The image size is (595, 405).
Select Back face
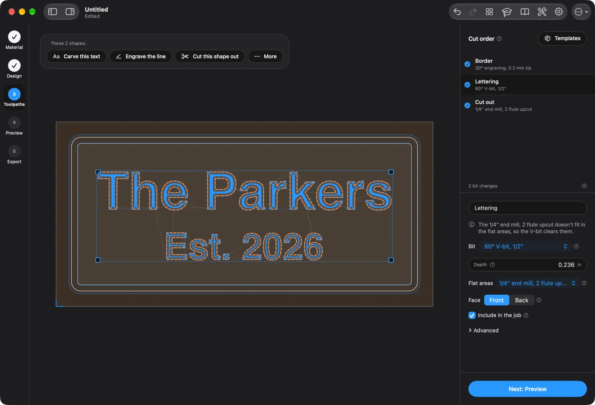click(x=522, y=300)
